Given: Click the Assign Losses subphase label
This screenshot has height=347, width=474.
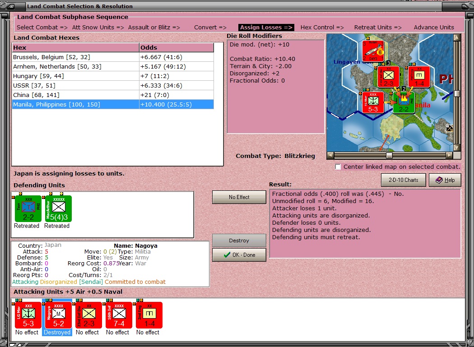Looking at the screenshot, I should pos(266,27).
